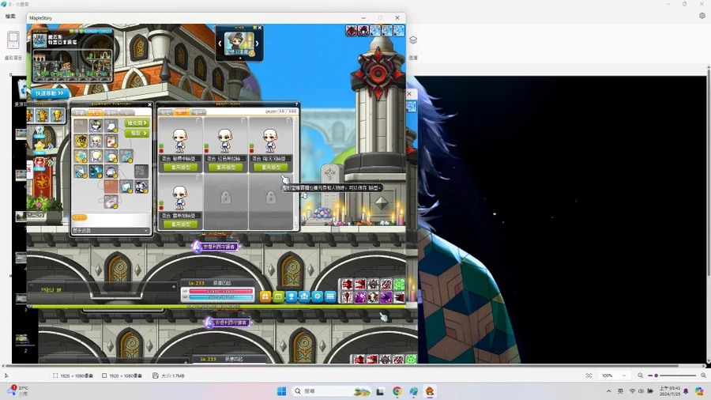Click the upper green arrow button in equipment panel
The height and width of the screenshot is (400, 711).
[x=137, y=123]
